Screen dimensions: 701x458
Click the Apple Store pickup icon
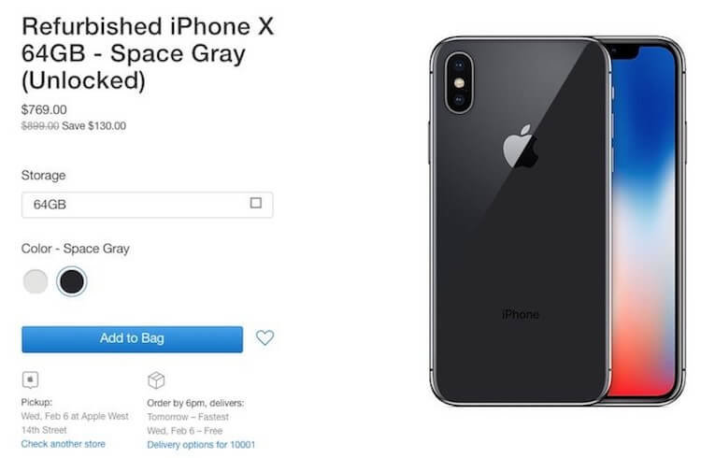tap(31, 380)
